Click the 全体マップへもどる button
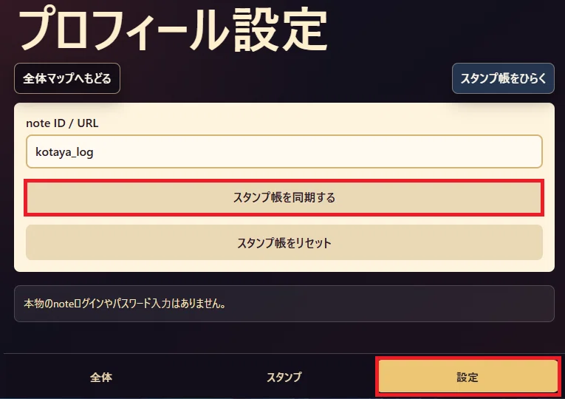 coord(67,78)
